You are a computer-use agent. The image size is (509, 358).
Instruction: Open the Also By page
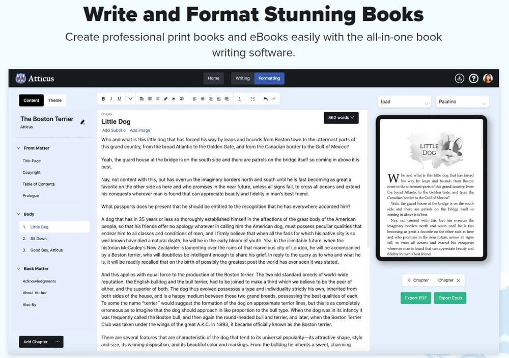click(x=30, y=304)
